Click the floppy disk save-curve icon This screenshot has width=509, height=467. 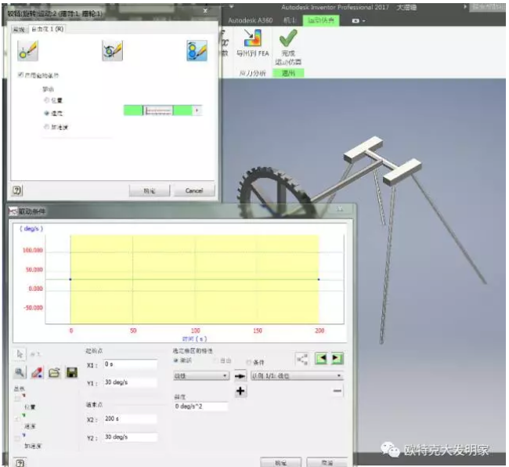tap(72, 372)
